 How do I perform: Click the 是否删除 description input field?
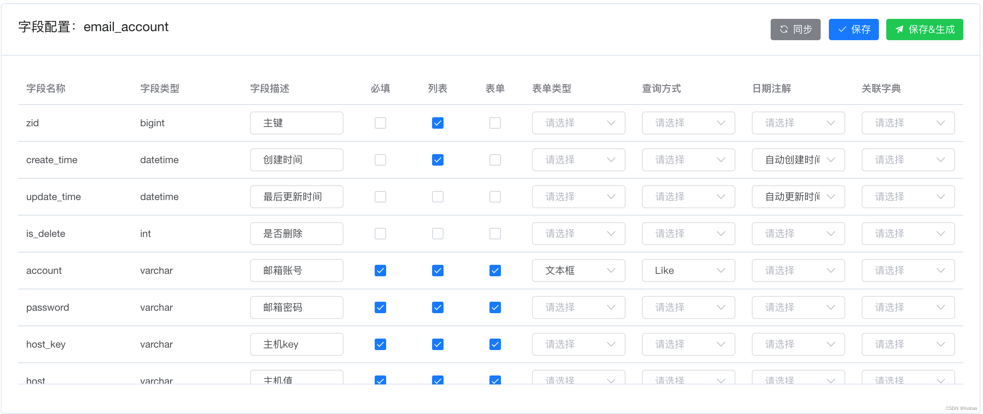point(296,234)
